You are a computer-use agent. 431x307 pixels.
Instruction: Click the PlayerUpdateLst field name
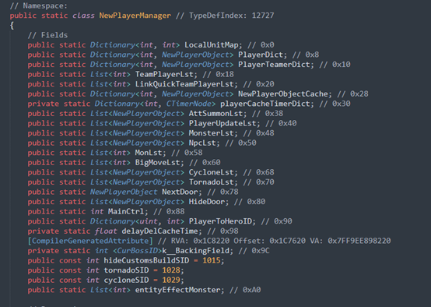coord(222,123)
